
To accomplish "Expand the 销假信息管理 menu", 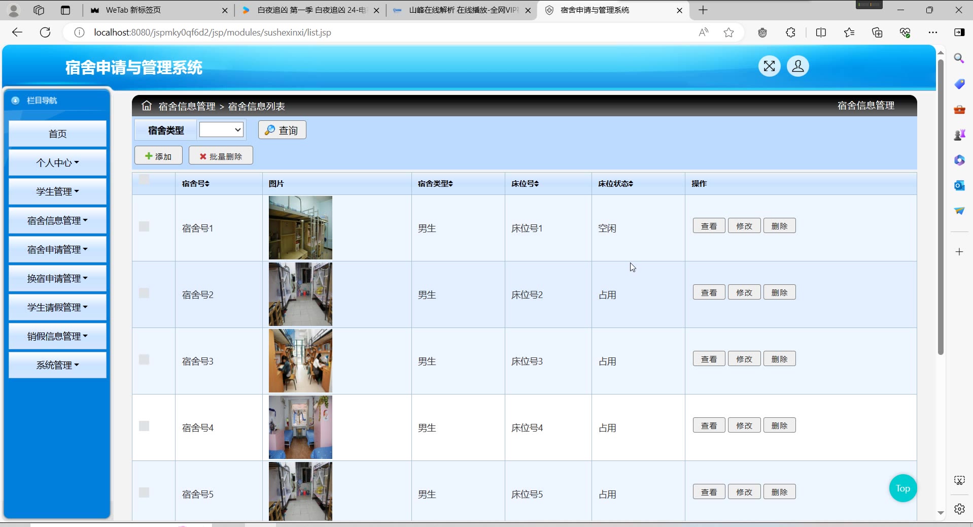I will pos(57,336).
